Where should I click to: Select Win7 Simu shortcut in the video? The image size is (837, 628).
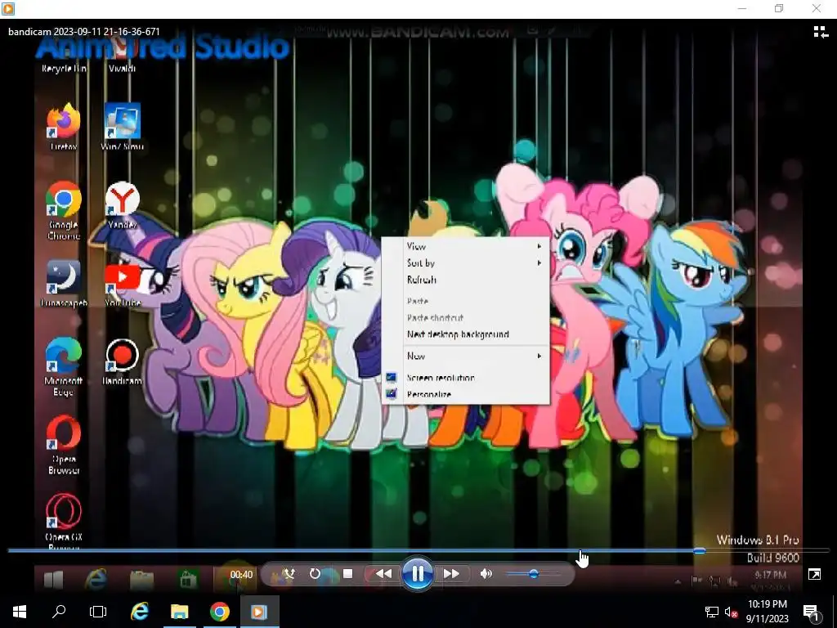pyautogui.click(x=123, y=127)
